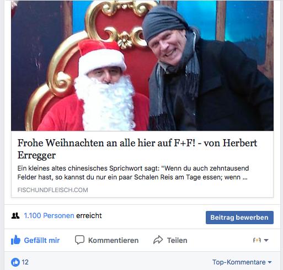Viewport: 283px width, 270px height.
Task: Click the Beitrag bewerben button
Action: pyautogui.click(x=239, y=218)
